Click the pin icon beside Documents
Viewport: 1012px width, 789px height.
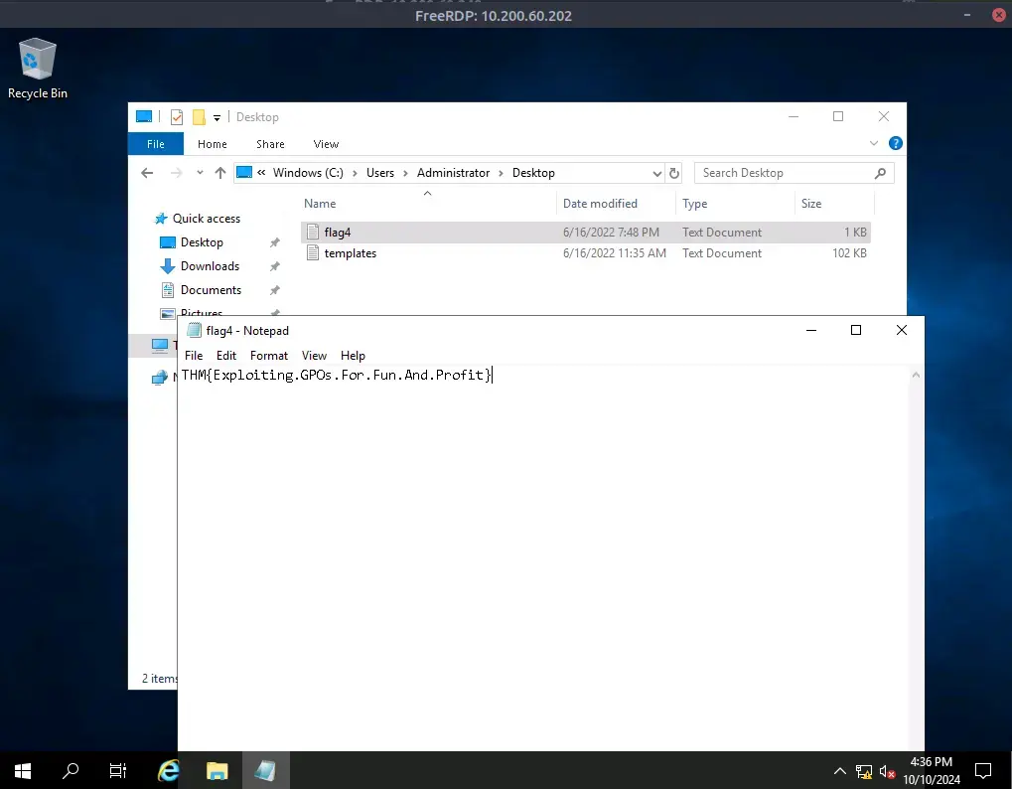click(x=274, y=290)
